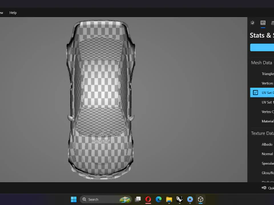Click the car model in viewport
Viewport: 274px width, 205px height.
tap(101, 100)
